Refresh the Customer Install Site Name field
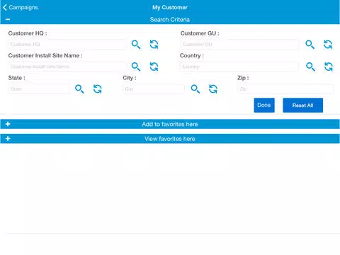 (x=154, y=67)
